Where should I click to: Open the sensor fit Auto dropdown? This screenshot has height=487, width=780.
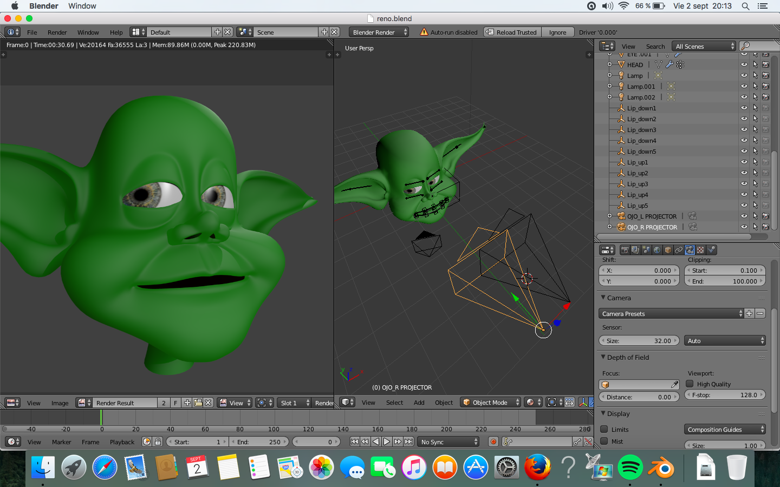[x=725, y=340]
